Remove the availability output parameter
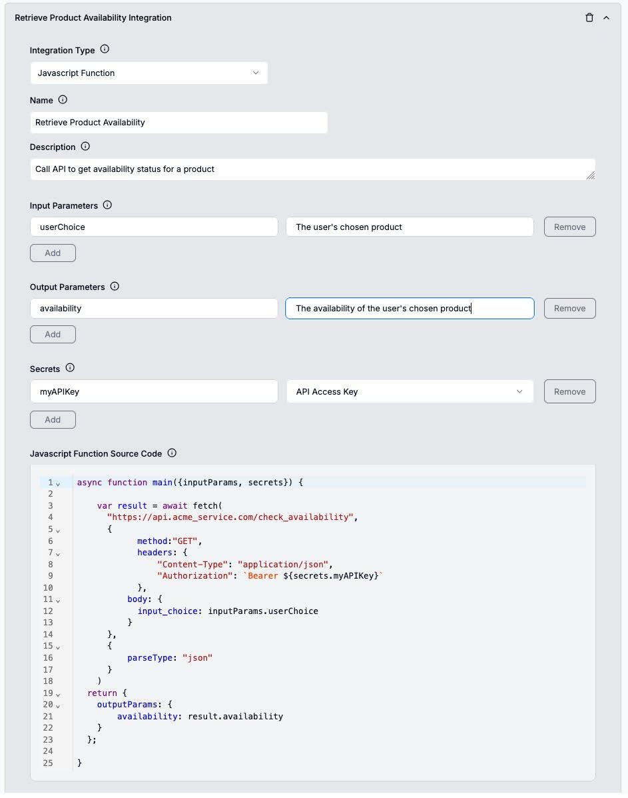 coord(569,309)
